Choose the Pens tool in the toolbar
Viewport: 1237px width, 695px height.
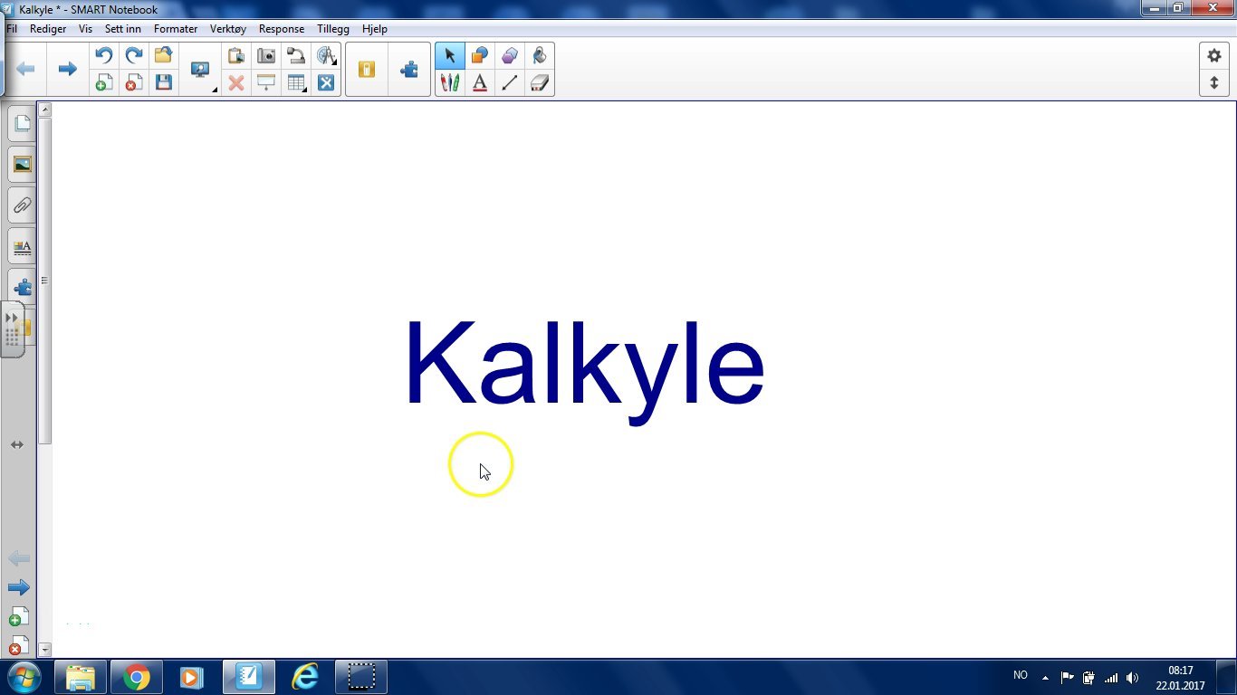450,82
